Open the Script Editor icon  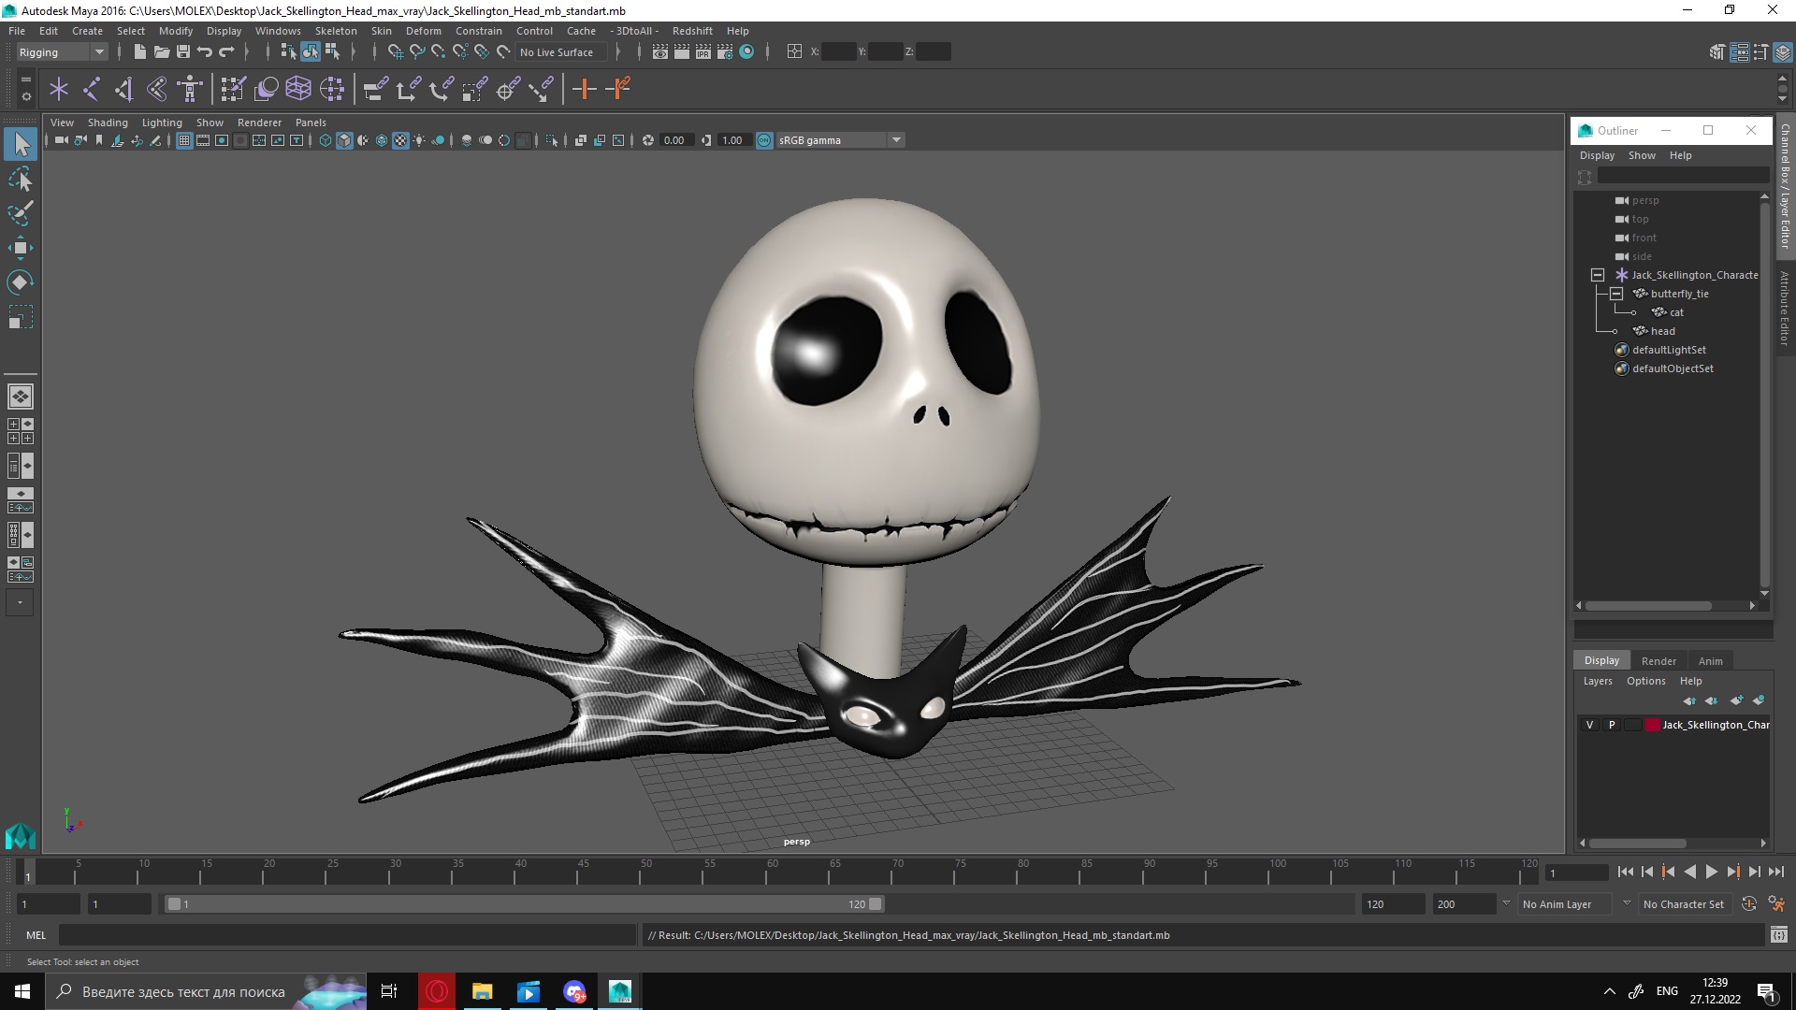[x=1779, y=934]
